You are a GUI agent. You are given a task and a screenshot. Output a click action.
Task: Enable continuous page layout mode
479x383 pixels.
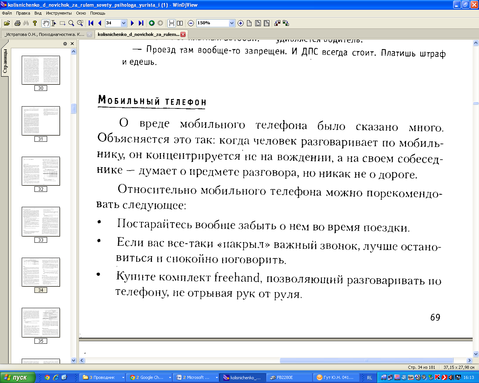[171, 23]
